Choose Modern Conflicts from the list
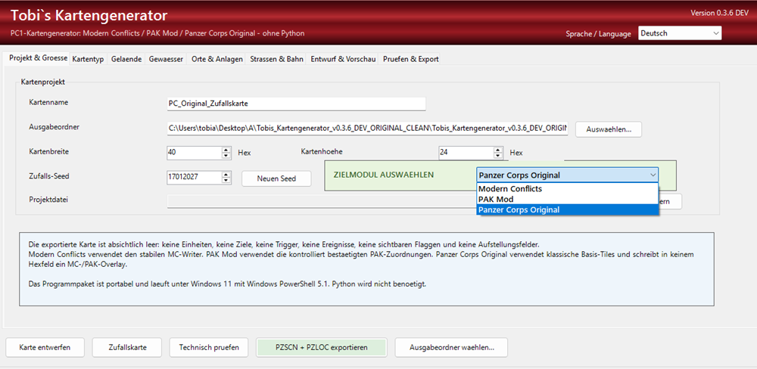Viewport: 757px width, 369px height. tap(567, 188)
